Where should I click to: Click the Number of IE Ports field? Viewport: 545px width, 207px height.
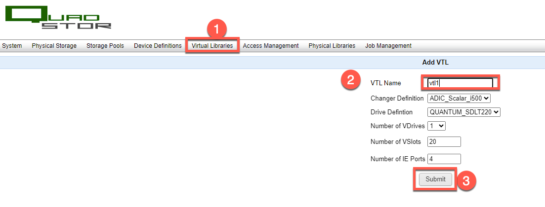coord(444,159)
